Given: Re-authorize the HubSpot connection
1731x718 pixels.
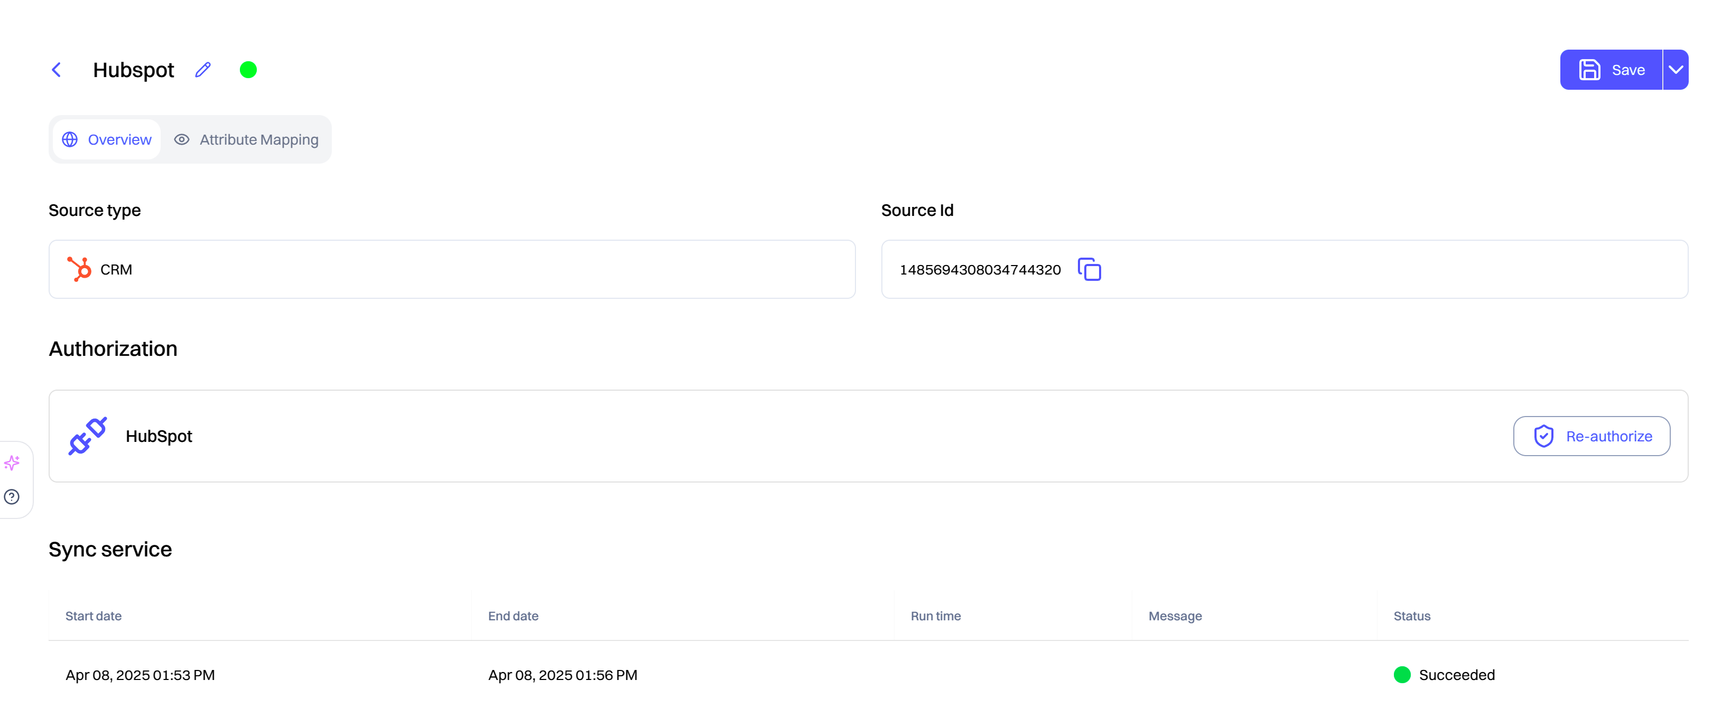Looking at the screenshot, I should pos(1591,436).
